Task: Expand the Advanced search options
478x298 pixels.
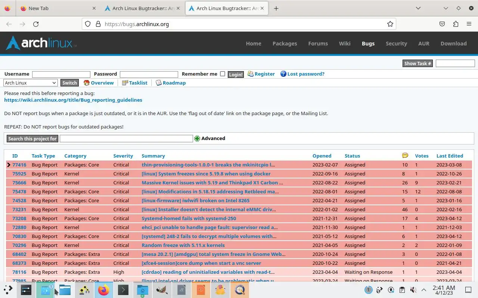Action: point(213,138)
